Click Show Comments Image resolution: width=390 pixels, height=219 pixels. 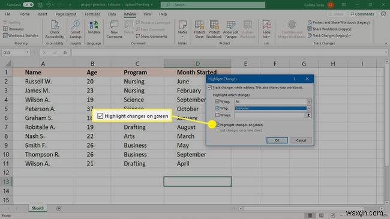[x=151, y=37]
